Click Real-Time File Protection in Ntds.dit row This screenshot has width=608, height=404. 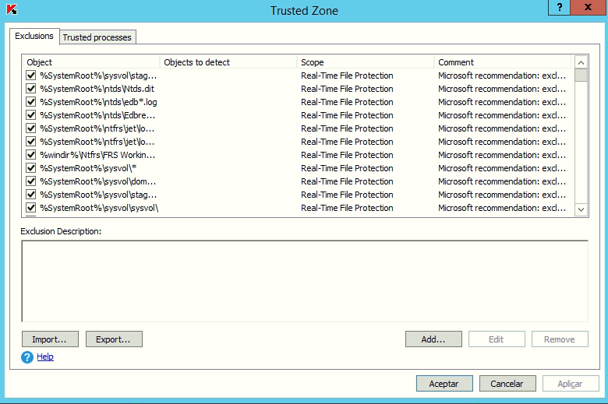coord(347,89)
